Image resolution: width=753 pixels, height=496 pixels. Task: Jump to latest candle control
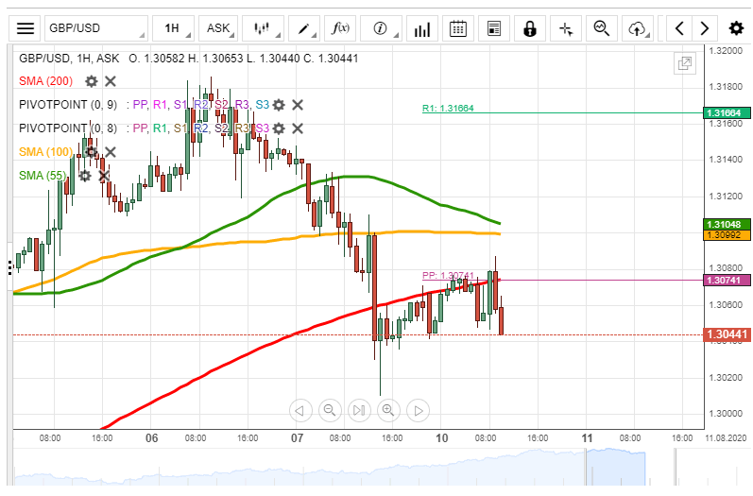[359, 411]
